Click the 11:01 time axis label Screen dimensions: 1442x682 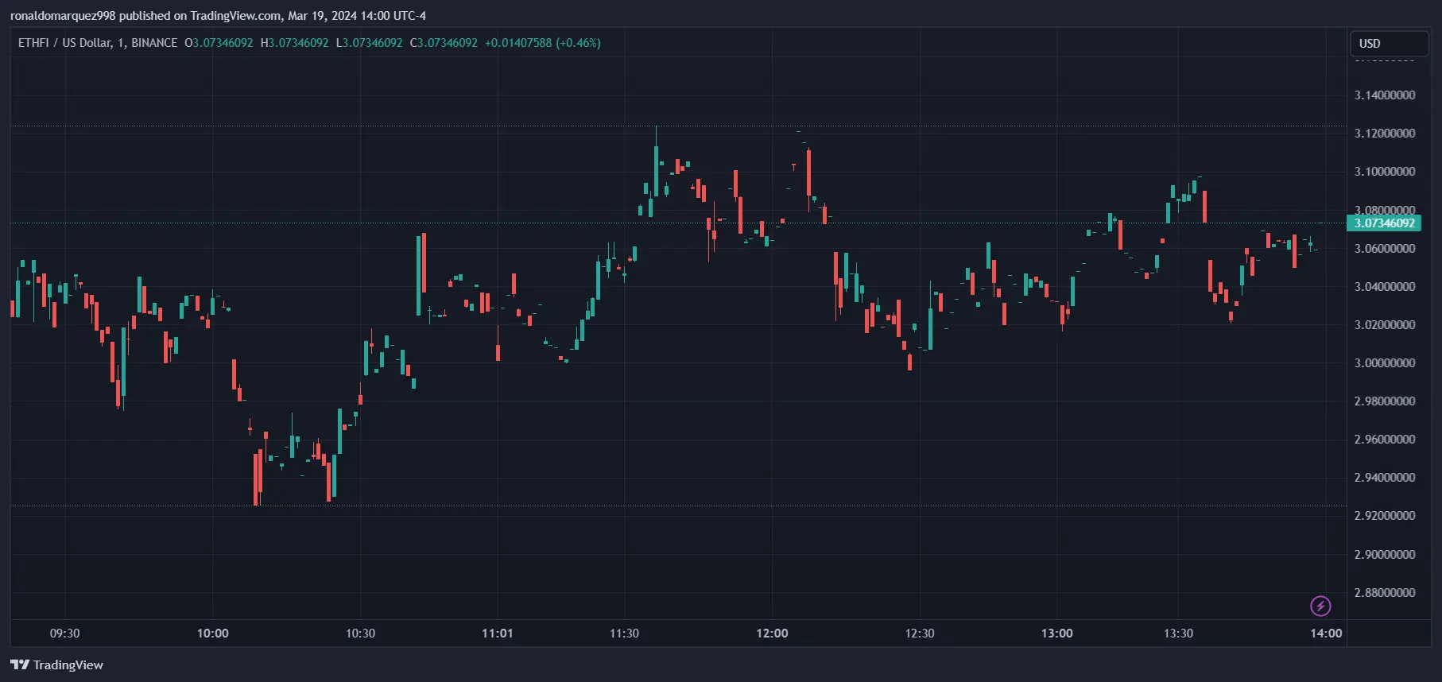498,634
